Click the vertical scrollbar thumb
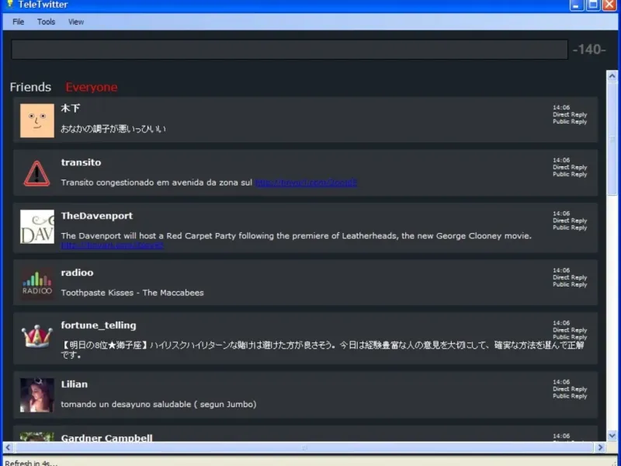This screenshot has width=621, height=466. click(x=612, y=139)
